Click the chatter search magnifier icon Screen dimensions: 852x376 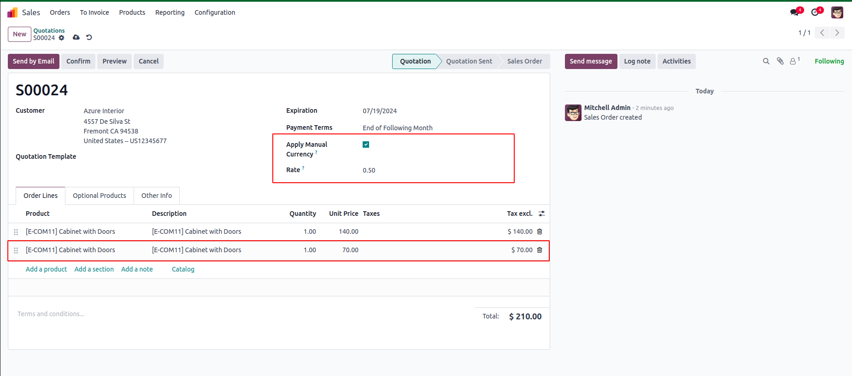[x=766, y=61]
